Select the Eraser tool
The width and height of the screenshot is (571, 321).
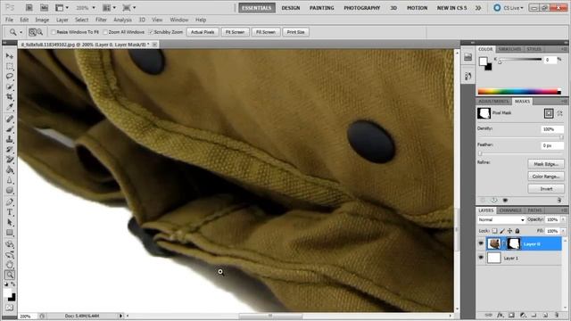(10, 160)
